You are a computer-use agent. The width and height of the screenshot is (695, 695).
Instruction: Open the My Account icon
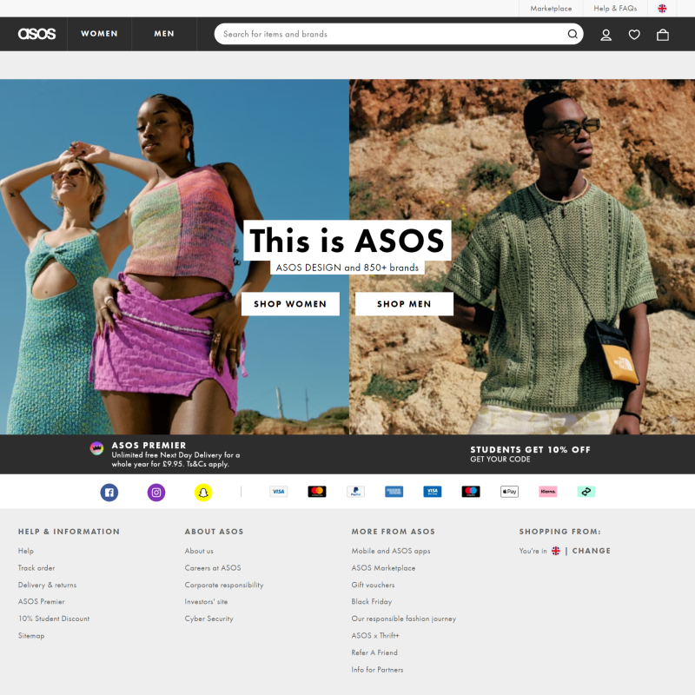point(606,35)
